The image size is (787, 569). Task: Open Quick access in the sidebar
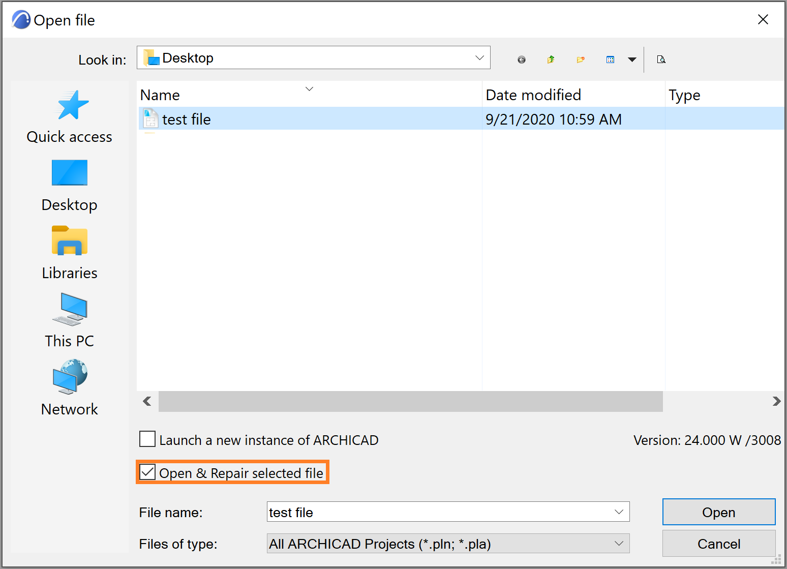pyautogui.click(x=70, y=116)
